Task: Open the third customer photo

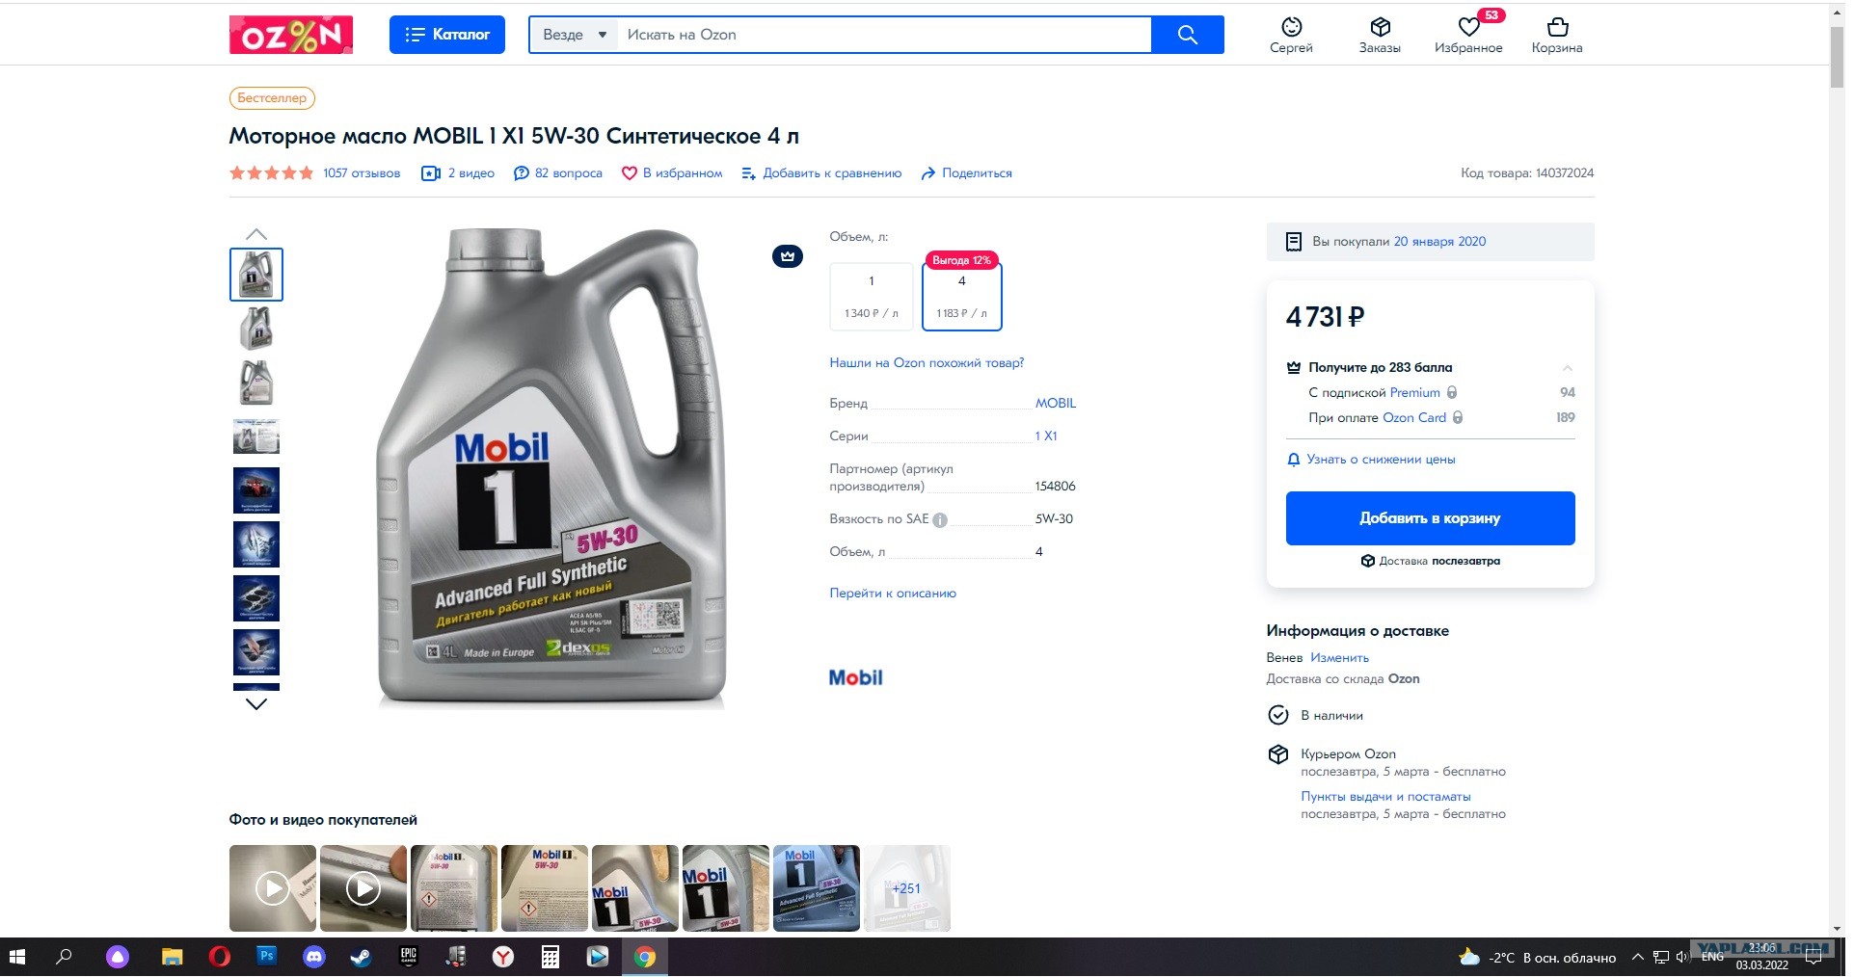Action: (454, 888)
